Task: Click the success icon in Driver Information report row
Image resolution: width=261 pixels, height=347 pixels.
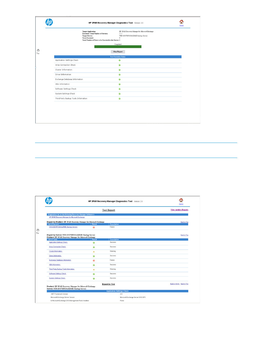Action: (x=94, y=256)
